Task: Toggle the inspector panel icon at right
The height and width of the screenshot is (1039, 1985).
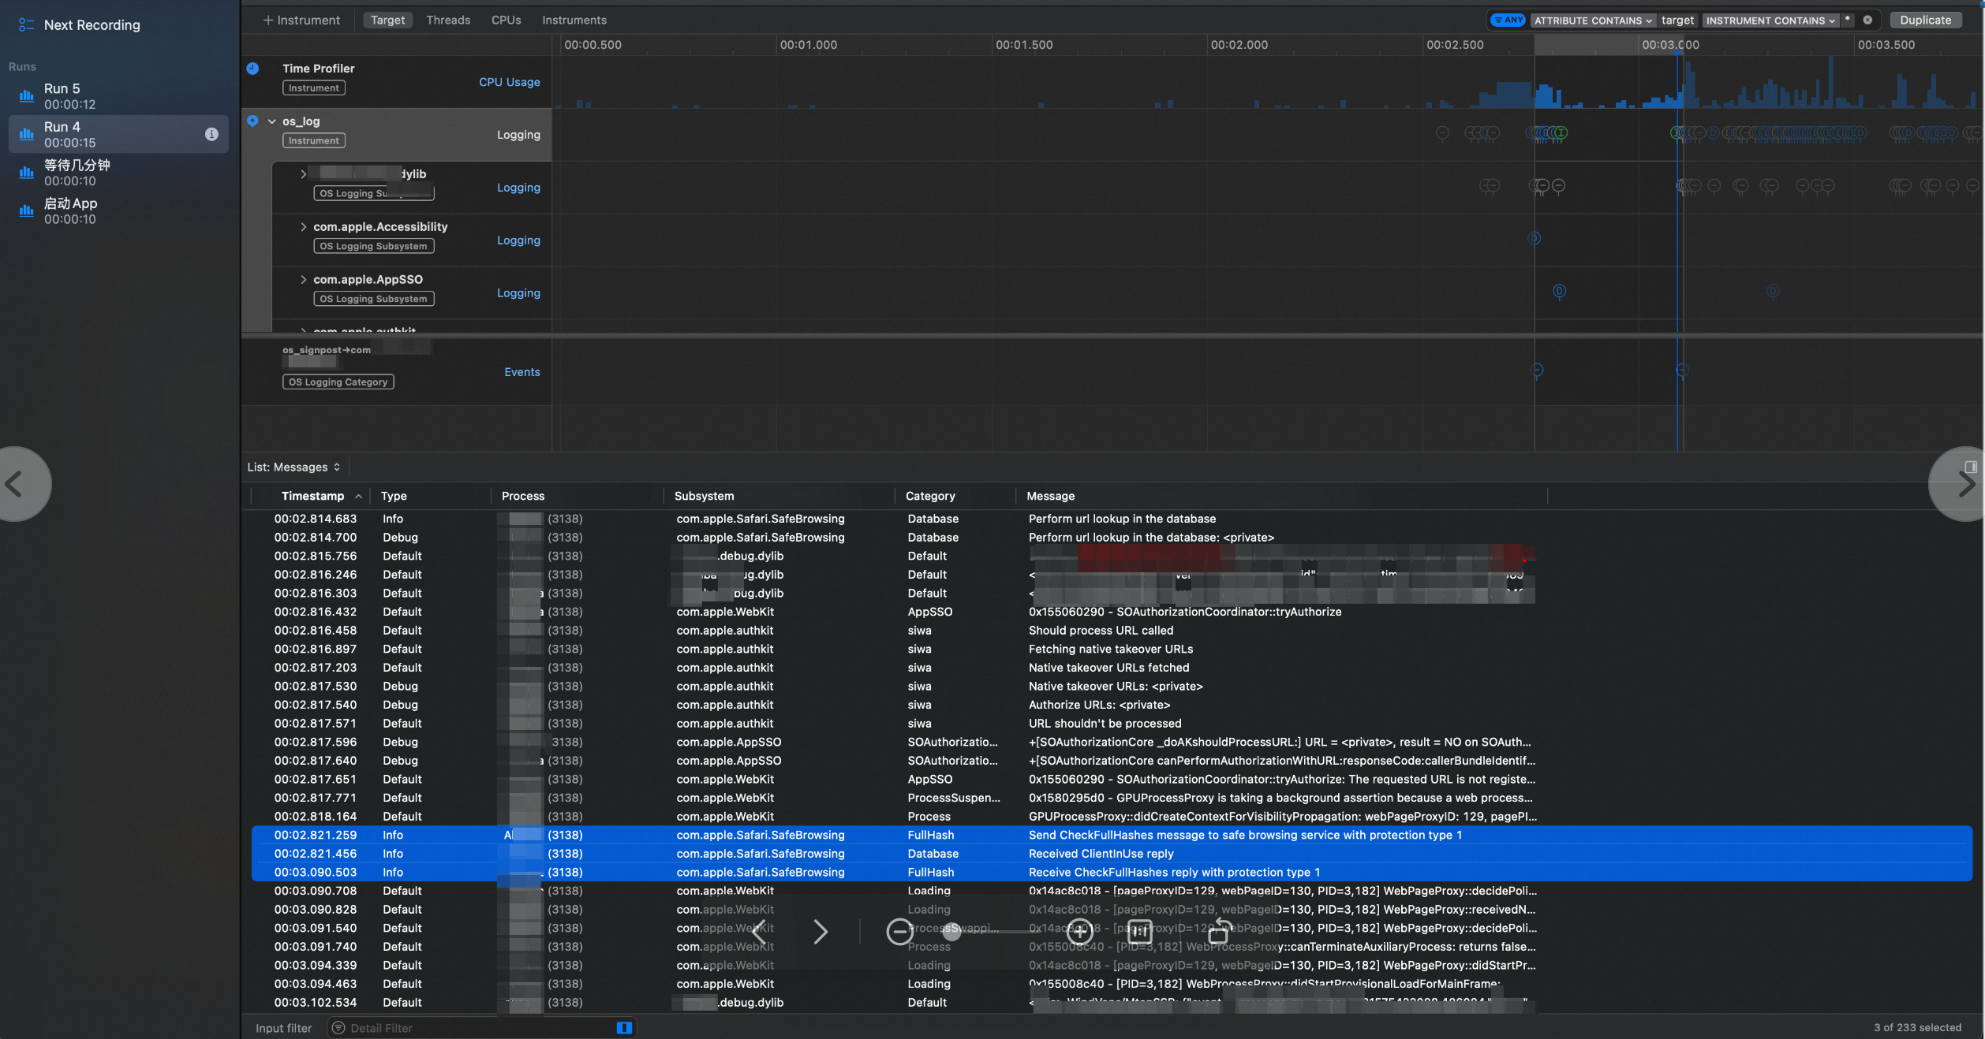Action: coord(1971,467)
